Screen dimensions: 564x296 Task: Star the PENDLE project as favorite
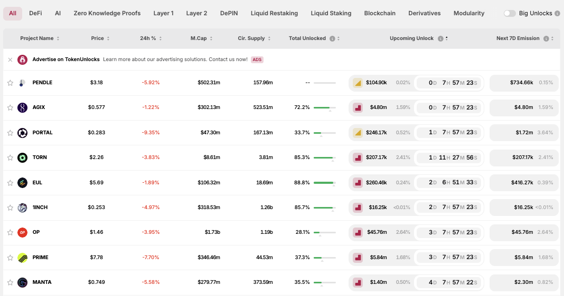[x=10, y=83]
